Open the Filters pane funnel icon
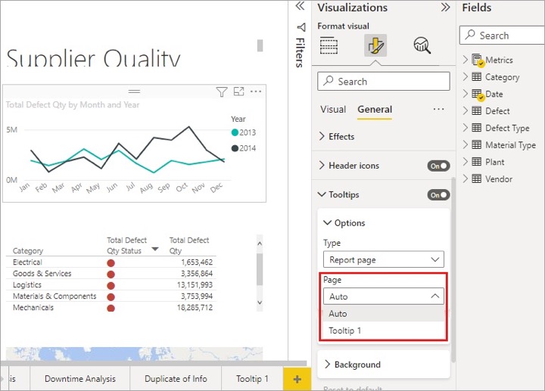The height and width of the screenshot is (391, 545). pyautogui.click(x=301, y=27)
